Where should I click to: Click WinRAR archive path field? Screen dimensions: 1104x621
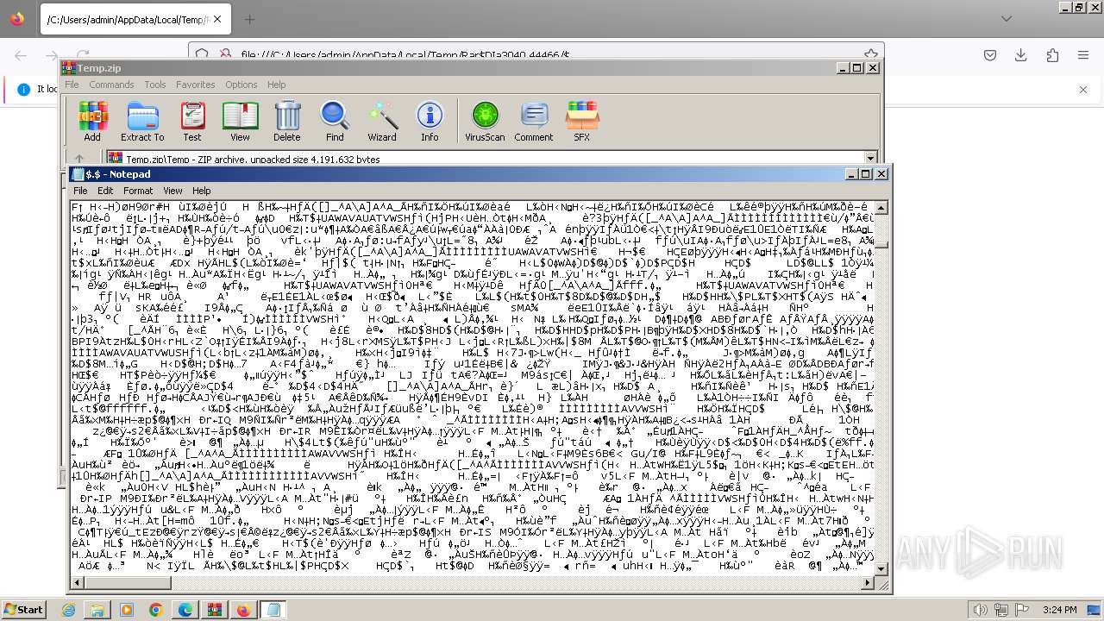click(492, 159)
